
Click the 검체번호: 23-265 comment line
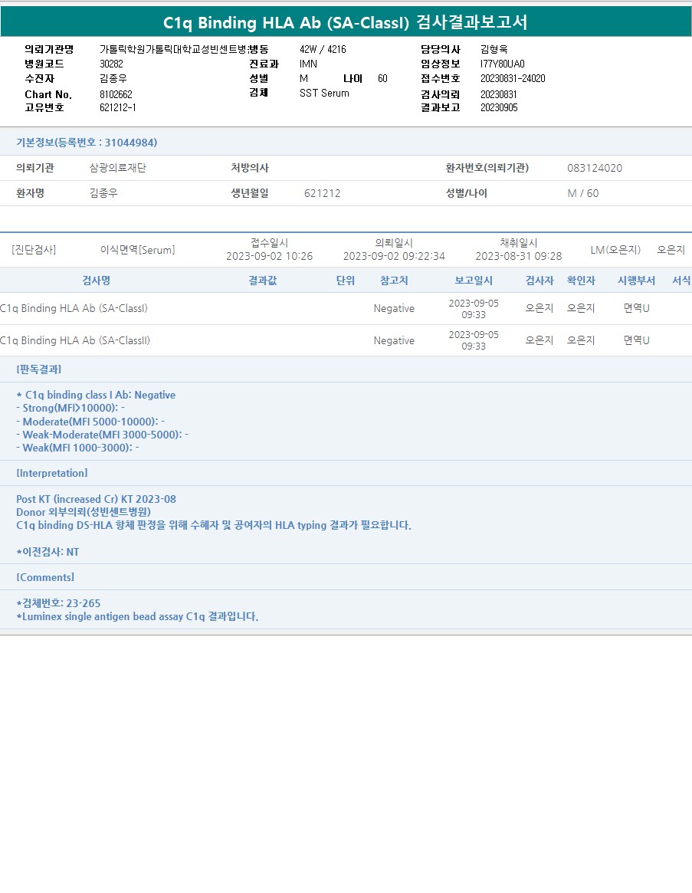click(58, 603)
